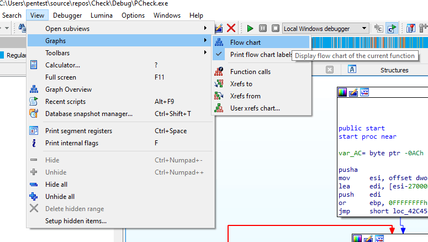Open Database snapshot manager

tap(88, 114)
